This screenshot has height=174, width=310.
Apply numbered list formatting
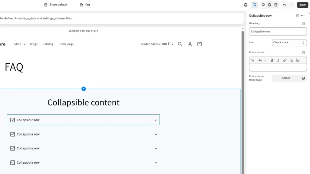click(298, 60)
